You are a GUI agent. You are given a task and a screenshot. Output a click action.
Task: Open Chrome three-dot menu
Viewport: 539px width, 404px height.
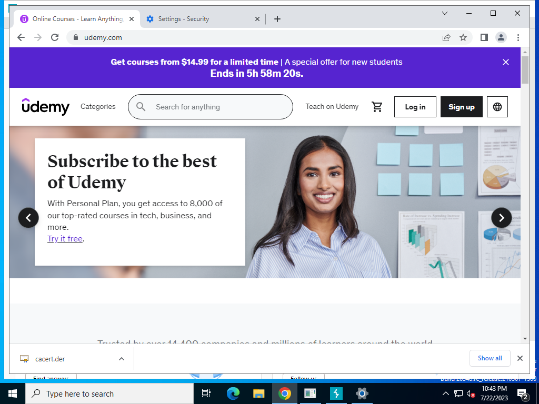pyautogui.click(x=518, y=37)
